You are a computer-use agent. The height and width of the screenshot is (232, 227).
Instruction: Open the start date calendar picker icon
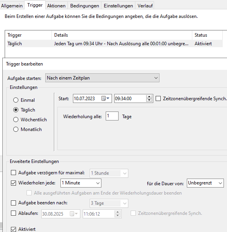point(105,98)
